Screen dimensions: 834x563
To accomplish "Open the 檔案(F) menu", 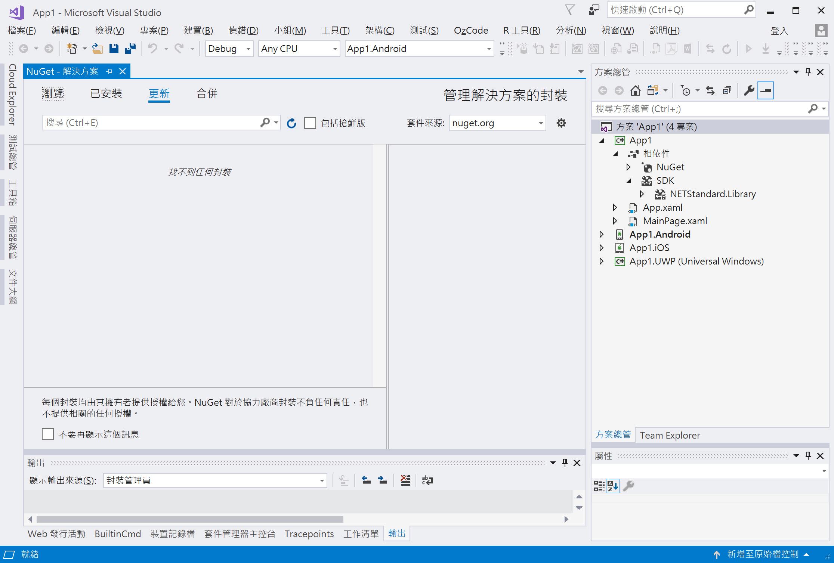I will [22, 30].
